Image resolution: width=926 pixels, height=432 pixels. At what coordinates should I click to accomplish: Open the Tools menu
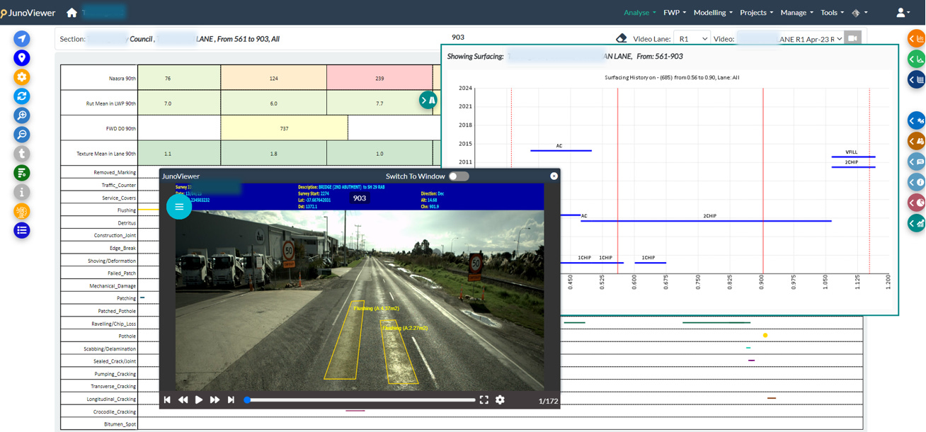pos(832,13)
